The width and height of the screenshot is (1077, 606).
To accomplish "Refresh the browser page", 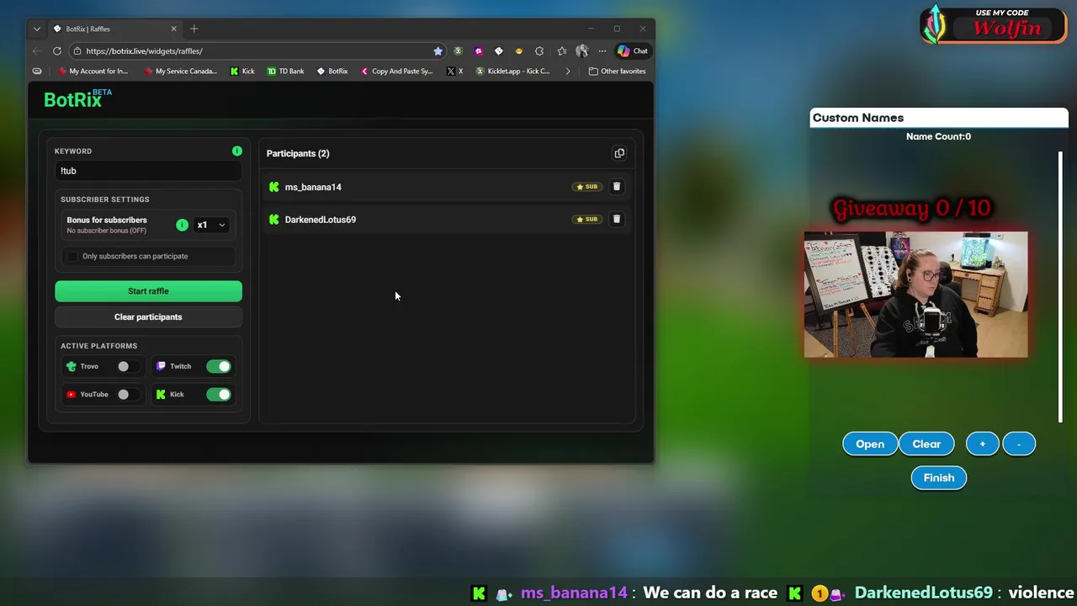I will (x=57, y=50).
